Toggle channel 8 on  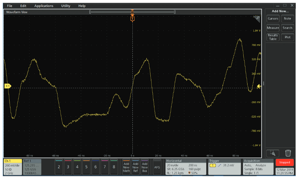click(x=114, y=167)
